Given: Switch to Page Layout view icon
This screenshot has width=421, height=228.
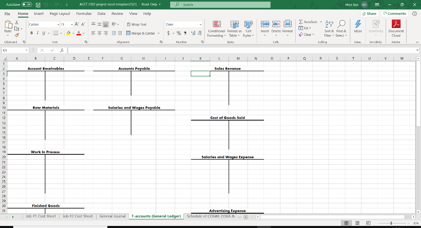Looking at the screenshot, I should (x=357, y=223).
